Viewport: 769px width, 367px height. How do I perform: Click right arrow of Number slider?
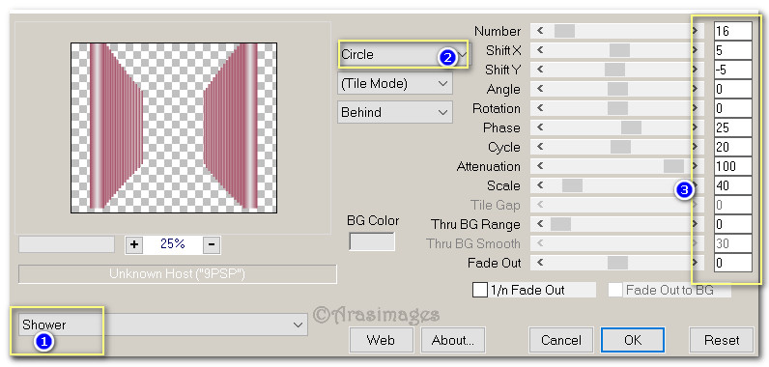tap(695, 31)
